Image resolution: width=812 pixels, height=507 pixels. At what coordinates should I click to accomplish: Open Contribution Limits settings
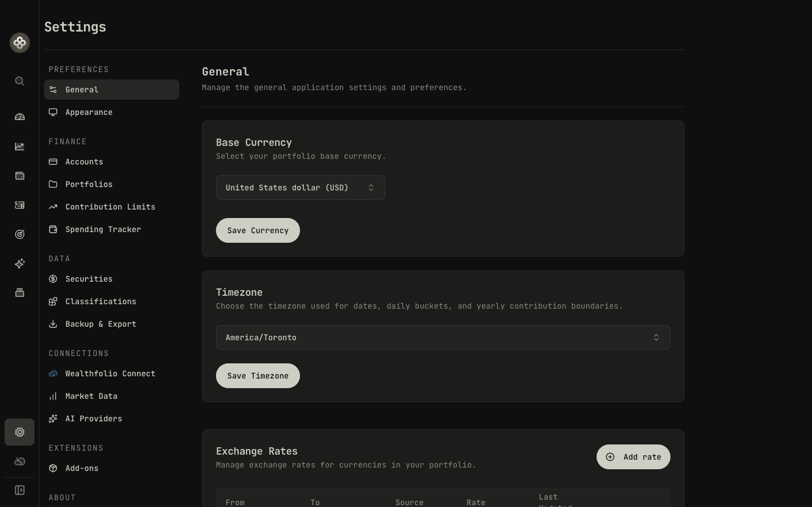[x=112, y=207]
